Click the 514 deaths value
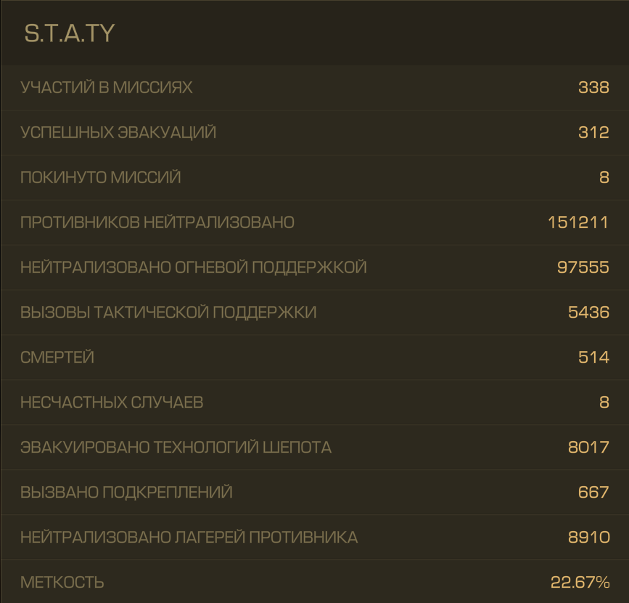The width and height of the screenshot is (629, 603). 593,357
